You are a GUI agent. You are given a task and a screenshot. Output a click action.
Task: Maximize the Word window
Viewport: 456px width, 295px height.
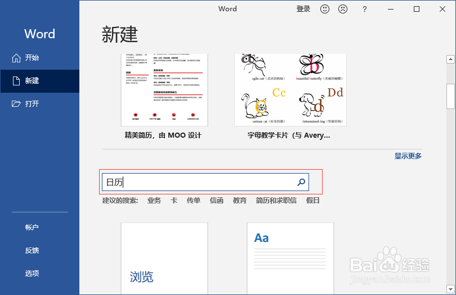coord(417,10)
